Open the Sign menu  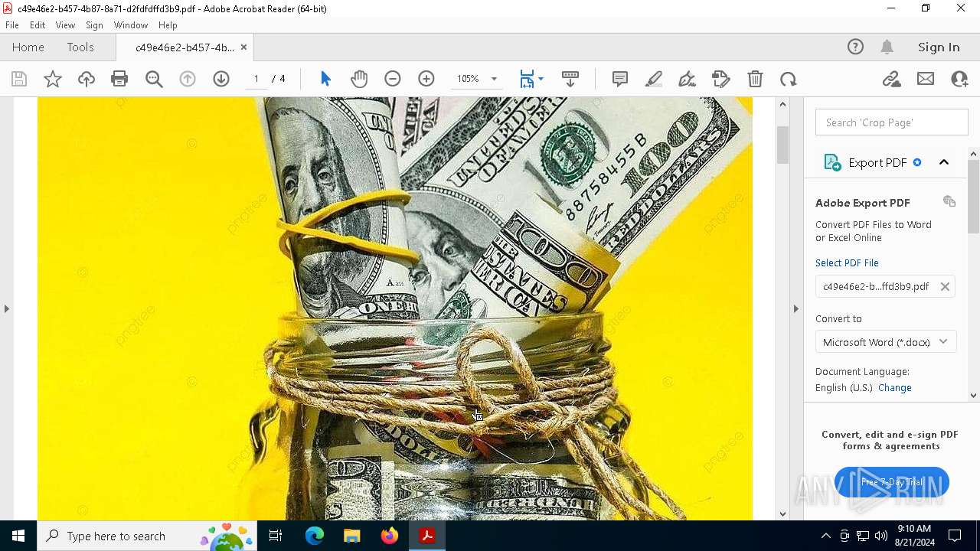94,25
